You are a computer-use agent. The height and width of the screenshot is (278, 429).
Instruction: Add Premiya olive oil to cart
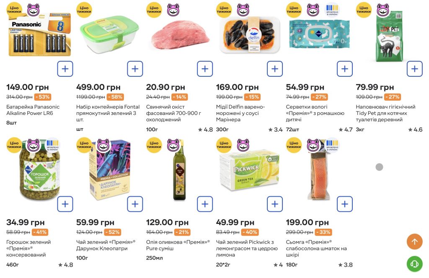pos(205,204)
